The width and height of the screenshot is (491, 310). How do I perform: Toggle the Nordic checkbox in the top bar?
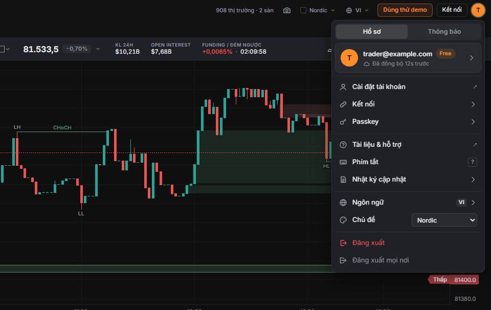click(303, 10)
